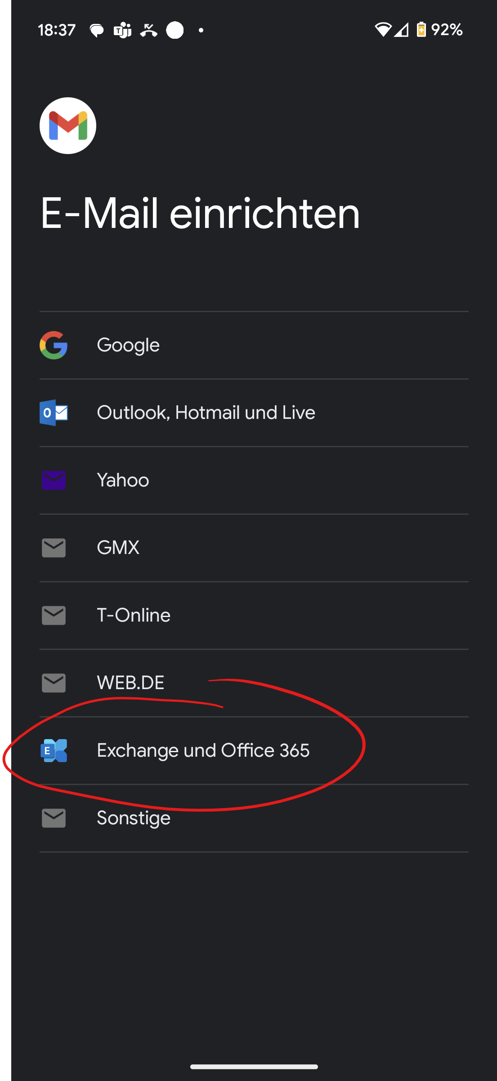
Task: Choose Outlook, Hotmail und Live
Action: pyautogui.click(x=206, y=413)
